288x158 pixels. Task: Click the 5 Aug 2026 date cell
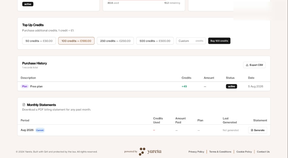tap(255, 86)
